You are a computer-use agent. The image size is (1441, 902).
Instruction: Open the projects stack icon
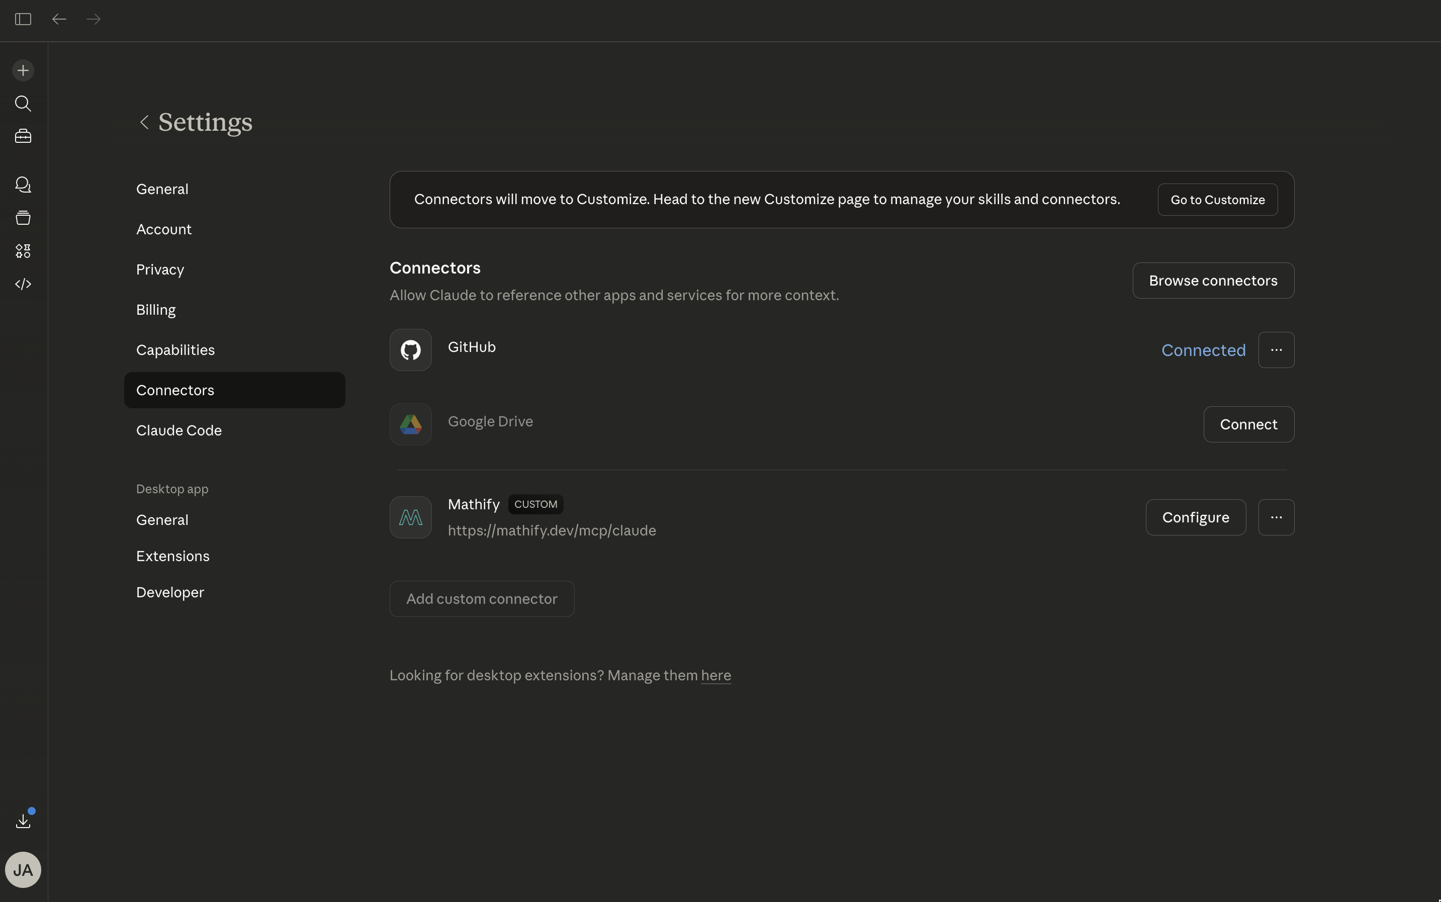tap(23, 218)
